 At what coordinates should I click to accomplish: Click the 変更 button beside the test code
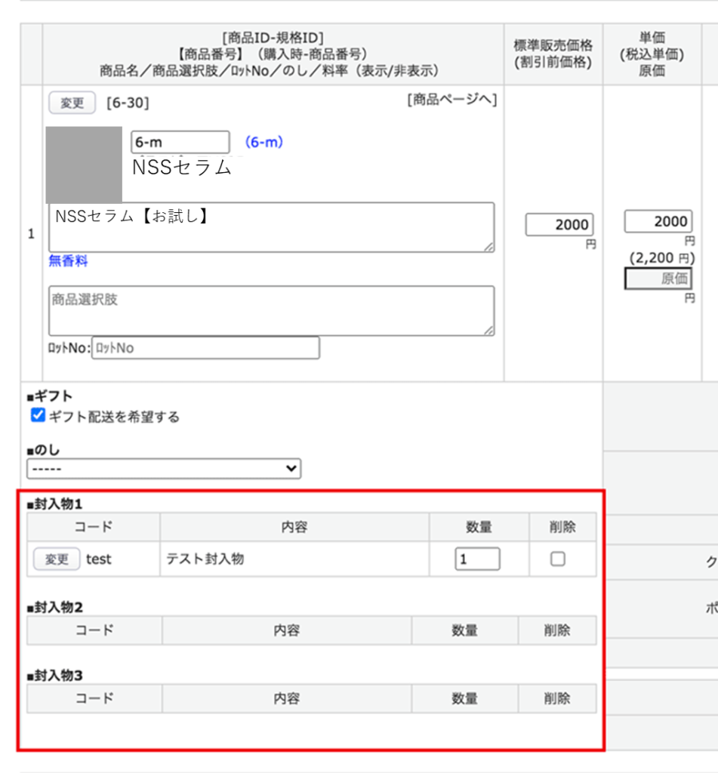(57, 559)
